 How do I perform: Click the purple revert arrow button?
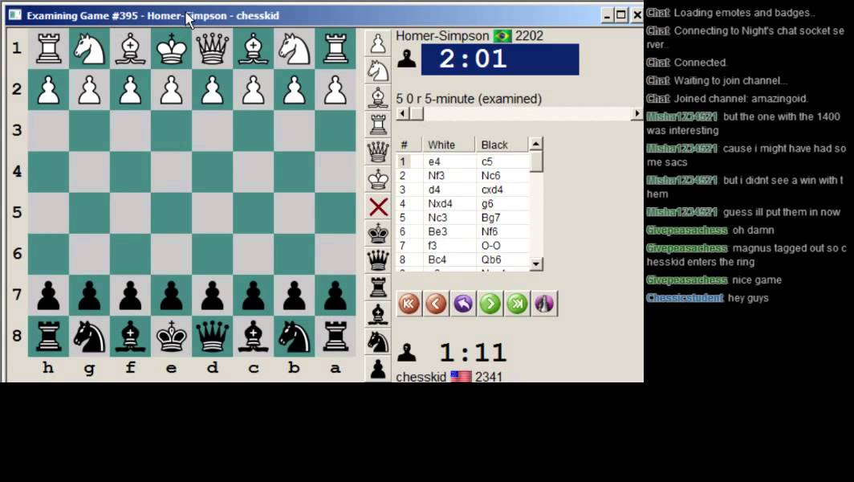click(463, 304)
